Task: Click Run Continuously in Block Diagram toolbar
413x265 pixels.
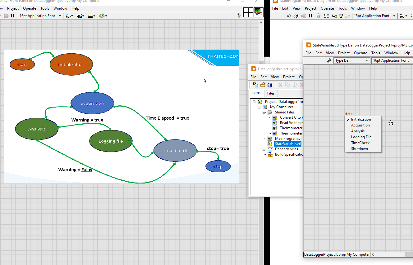Action: click(x=296, y=16)
